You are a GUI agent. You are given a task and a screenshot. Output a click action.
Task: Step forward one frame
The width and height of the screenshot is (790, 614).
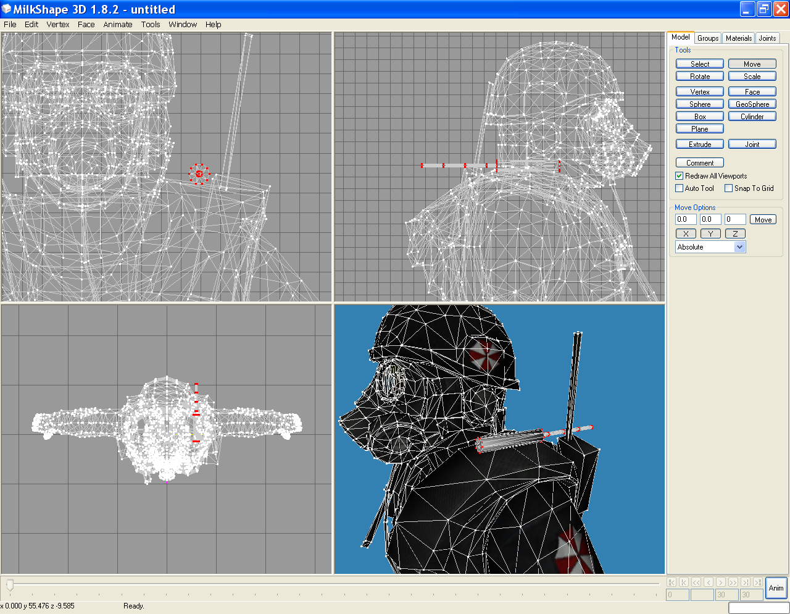(x=721, y=582)
